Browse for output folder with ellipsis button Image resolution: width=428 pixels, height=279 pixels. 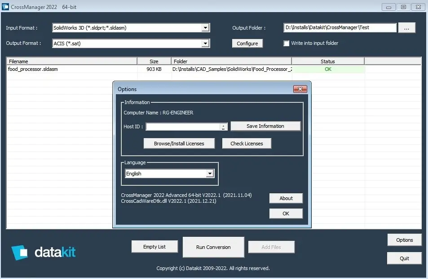[x=406, y=28]
